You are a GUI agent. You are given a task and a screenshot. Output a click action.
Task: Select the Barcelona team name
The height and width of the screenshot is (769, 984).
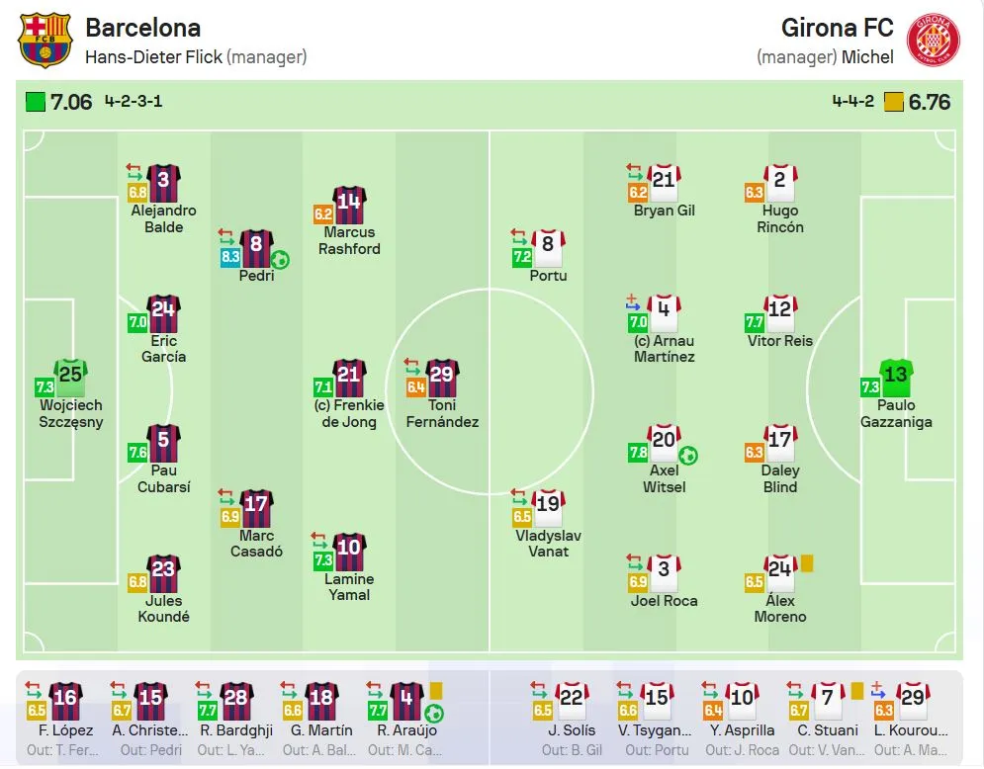pyautogui.click(x=142, y=28)
